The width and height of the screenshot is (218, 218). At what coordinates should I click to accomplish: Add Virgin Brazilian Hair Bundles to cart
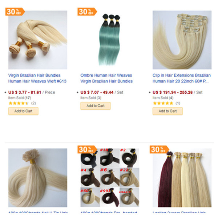pyautogui.click(x=23, y=111)
